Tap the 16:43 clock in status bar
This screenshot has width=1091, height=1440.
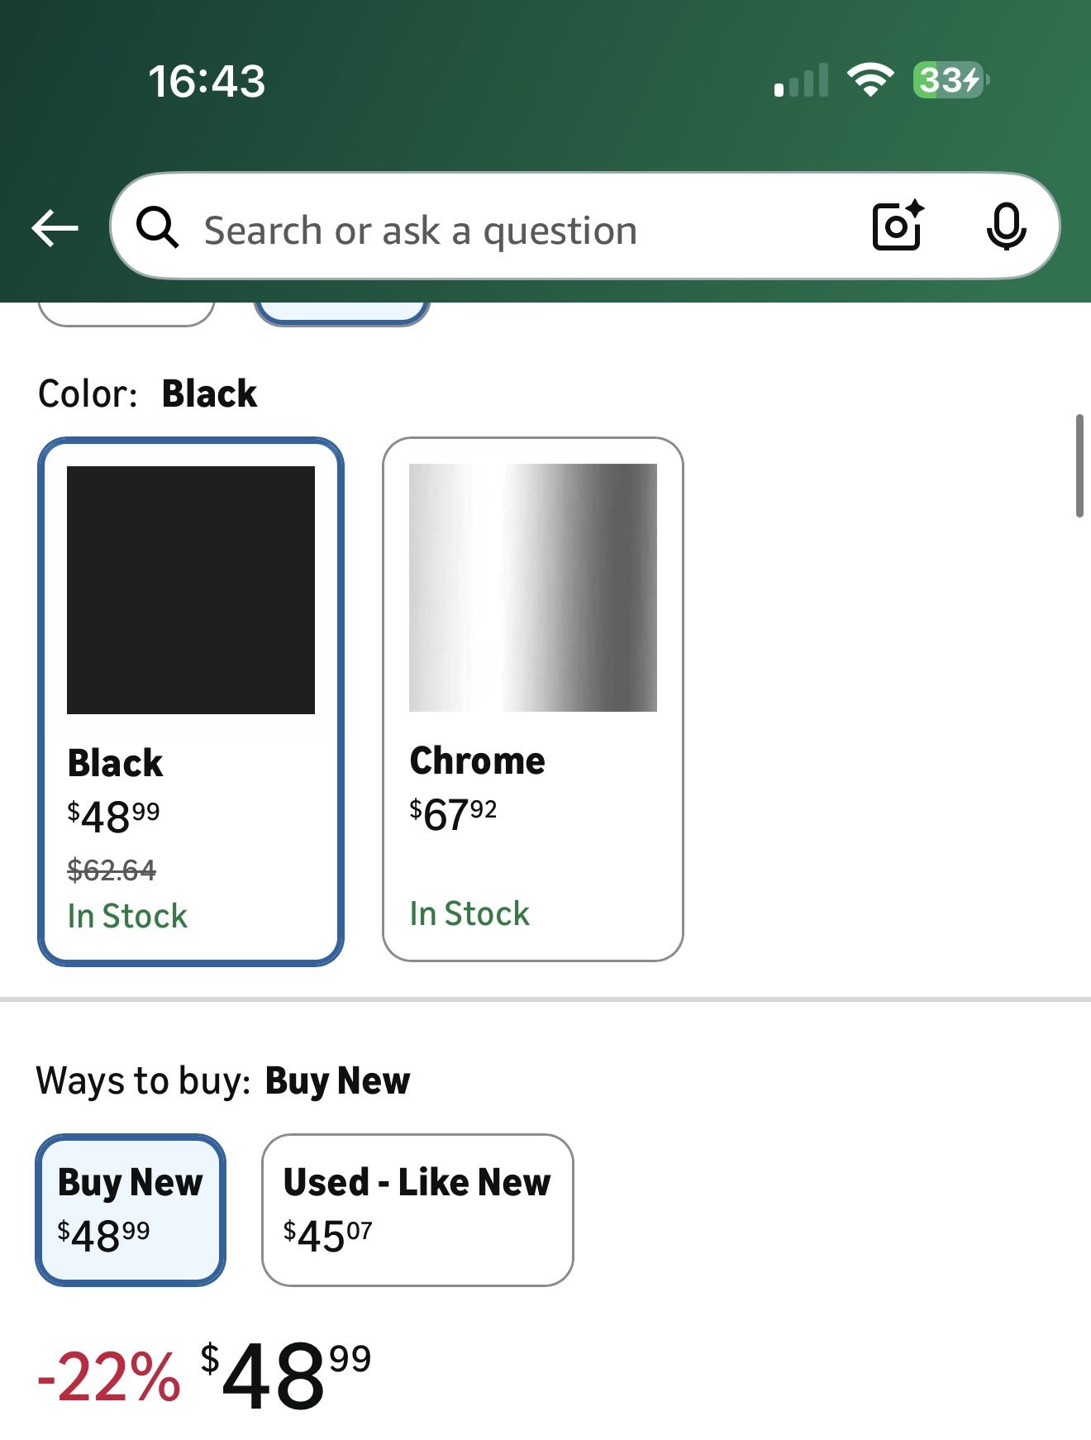(207, 81)
